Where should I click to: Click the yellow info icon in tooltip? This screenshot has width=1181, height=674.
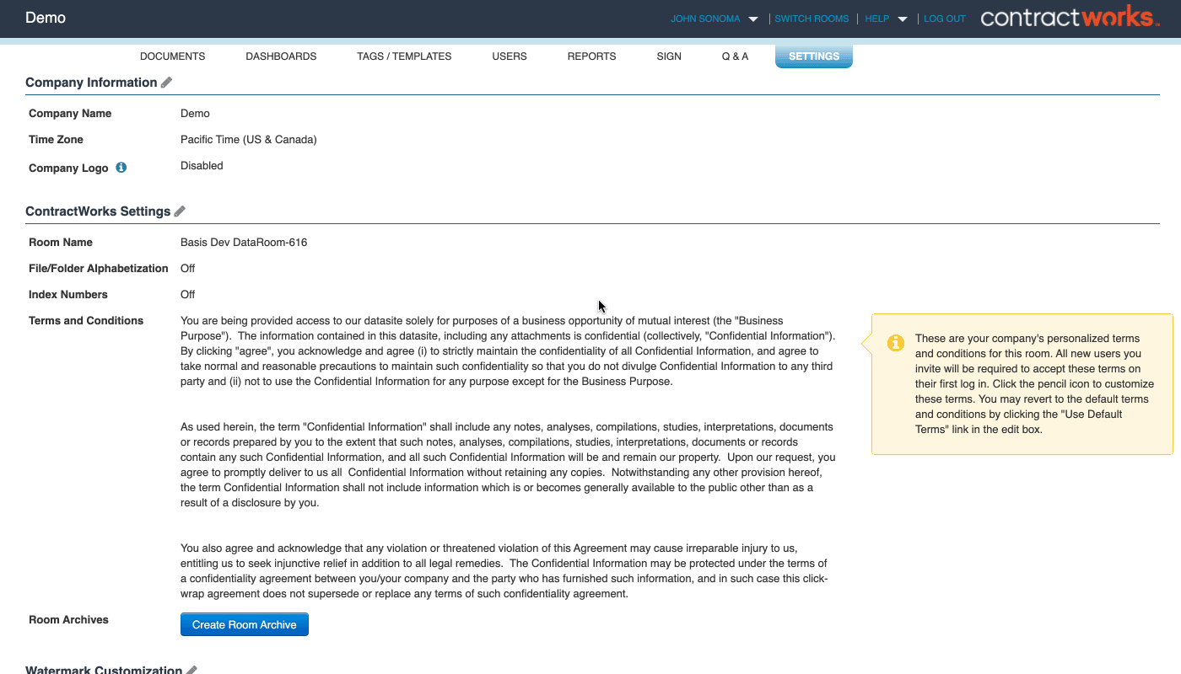[x=895, y=343]
